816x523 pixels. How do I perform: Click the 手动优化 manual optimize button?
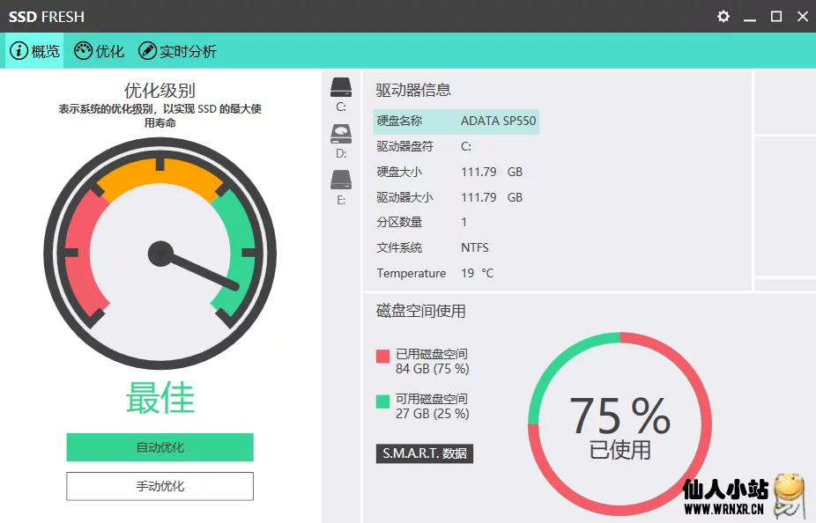[x=159, y=486]
